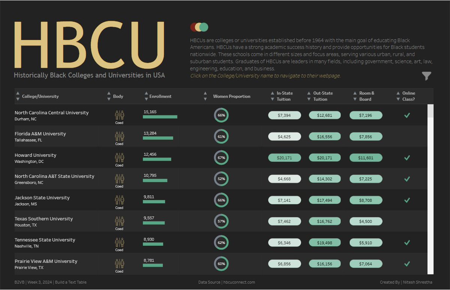The image size is (450, 290).
Task: Sort by Women Proportion column arrows
Action: (205, 96)
